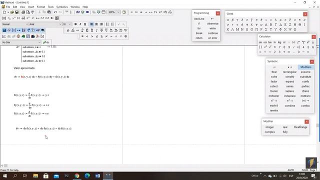Click the Go button next to My Site
Image resolution: width=320 pixels, height=180 pixels.
pos(46,42)
